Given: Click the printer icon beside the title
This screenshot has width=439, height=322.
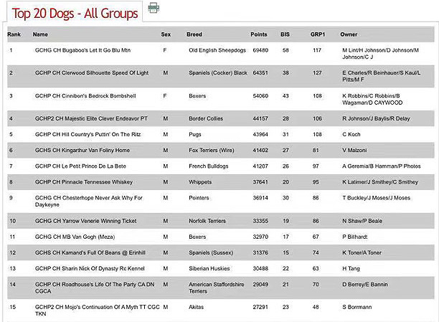Looking at the screenshot, I should pyautogui.click(x=154, y=8).
